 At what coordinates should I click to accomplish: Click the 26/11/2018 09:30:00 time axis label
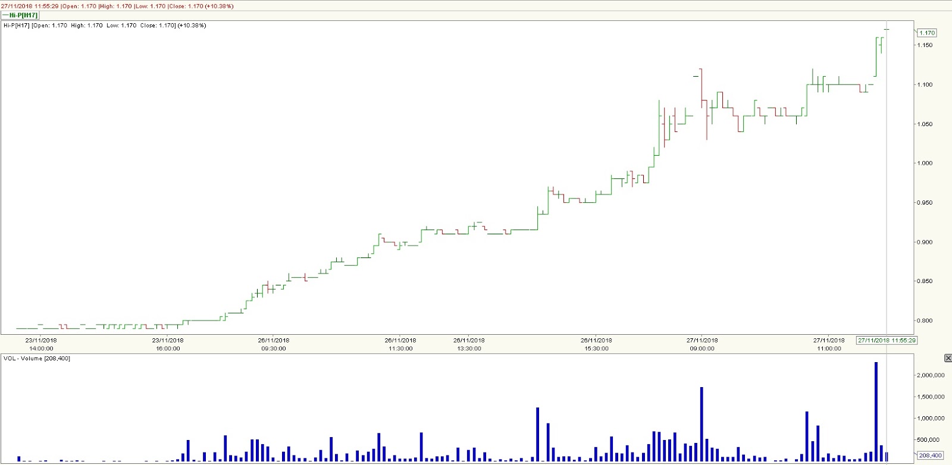point(274,345)
